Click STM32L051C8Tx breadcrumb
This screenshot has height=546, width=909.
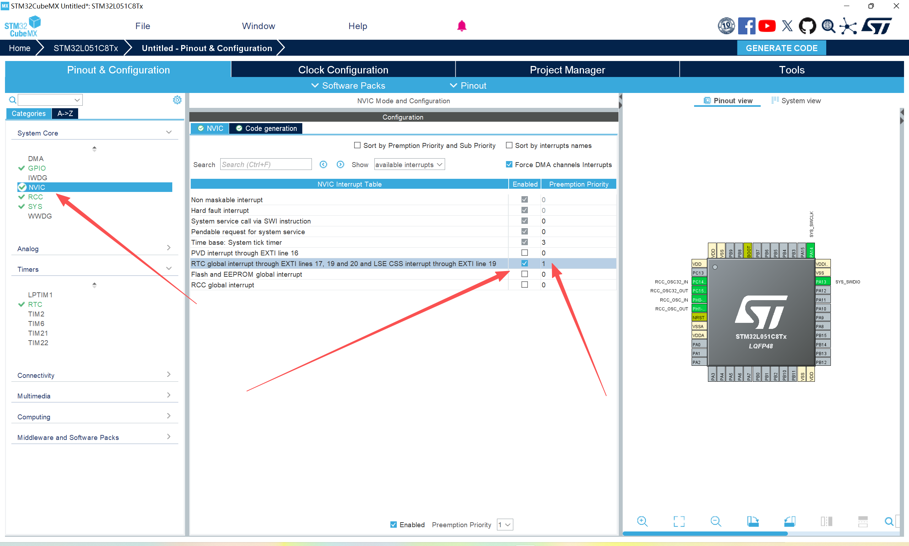(x=86, y=48)
